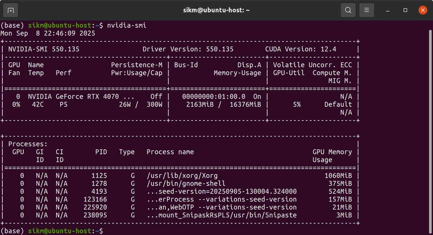Click the GPU-Util header label
The width and height of the screenshot is (433, 235).
(x=289, y=73)
